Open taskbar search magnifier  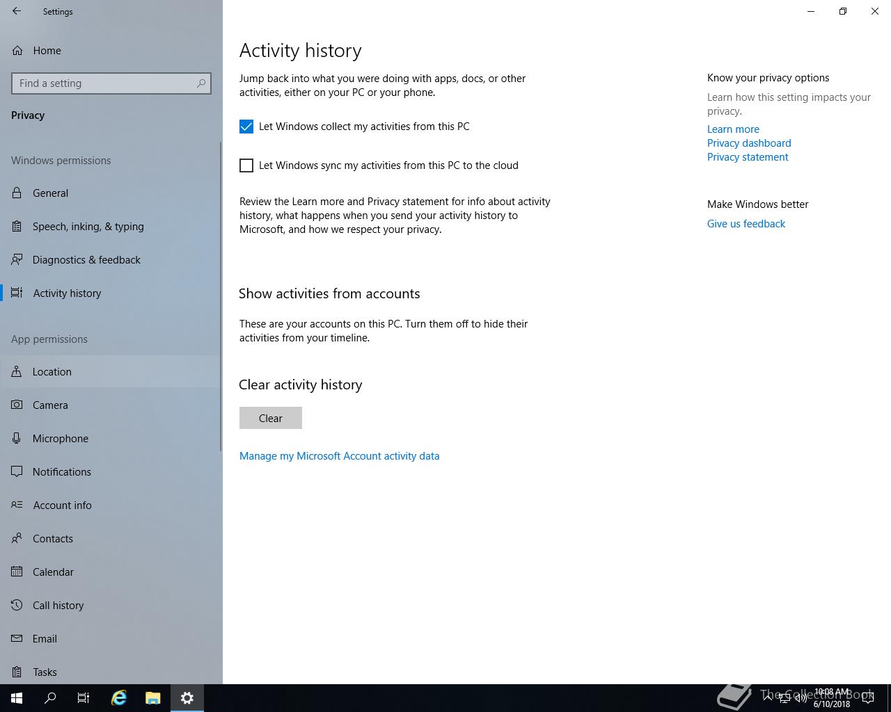pyautogui.click(x=50, y=698)
